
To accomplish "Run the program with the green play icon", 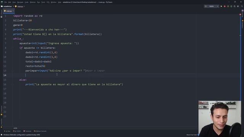I will point(221,6).
